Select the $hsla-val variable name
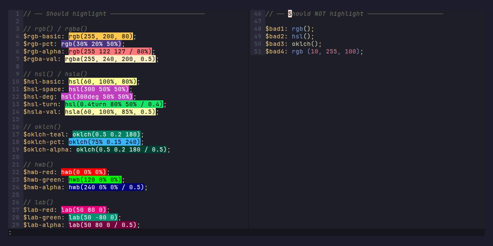Screen dimensions: 493x246 pos(40,112)
